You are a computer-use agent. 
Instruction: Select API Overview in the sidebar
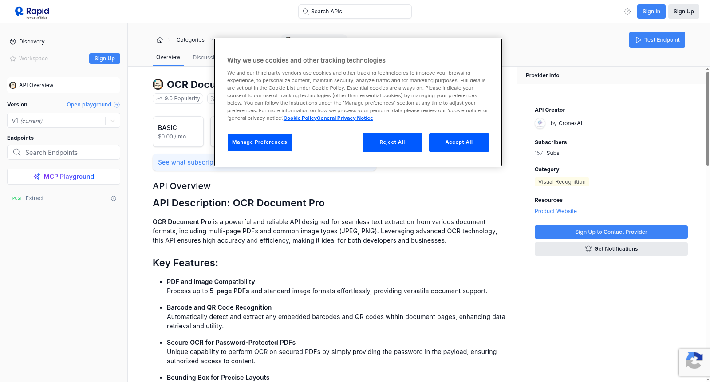point(63,85)
